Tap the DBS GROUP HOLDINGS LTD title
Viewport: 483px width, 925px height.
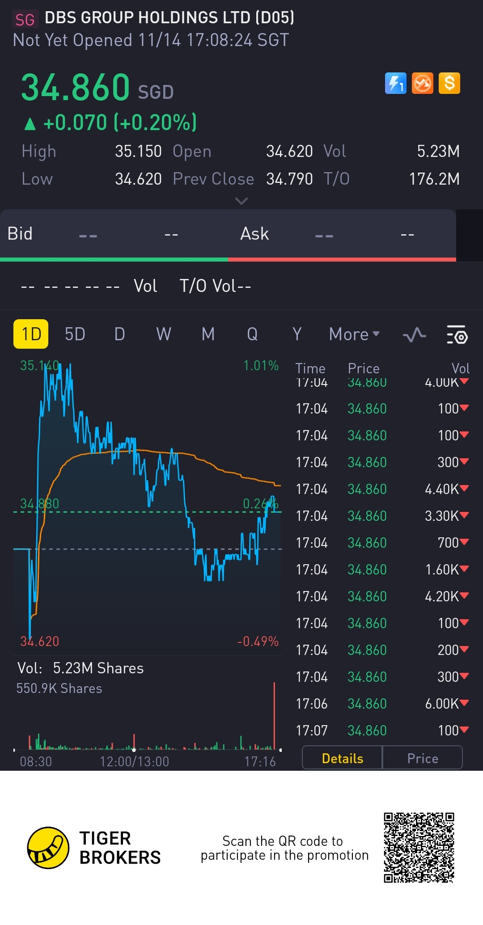pos(169,17)
